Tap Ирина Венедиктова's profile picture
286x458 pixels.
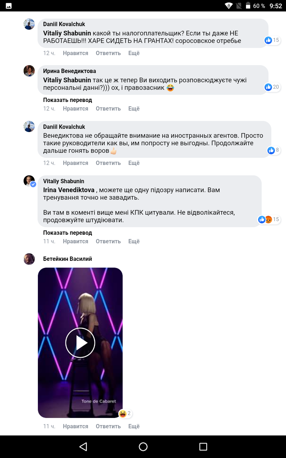click(29, 71)
